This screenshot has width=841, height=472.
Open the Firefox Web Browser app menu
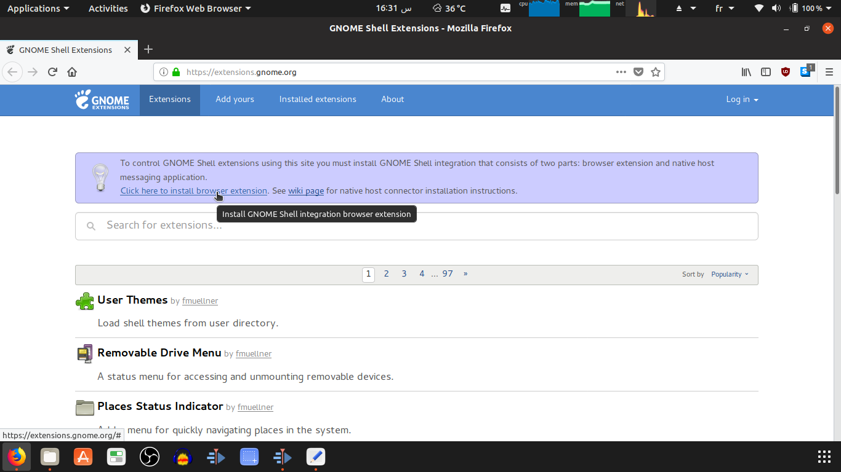196,9
